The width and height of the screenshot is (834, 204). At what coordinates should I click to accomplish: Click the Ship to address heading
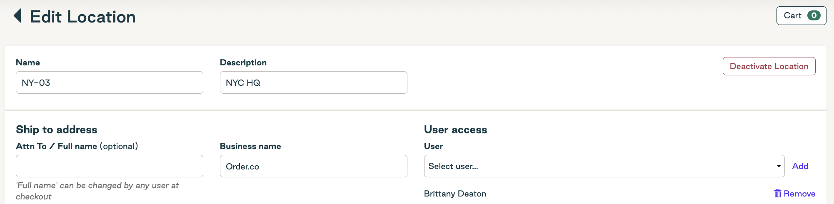click(x=57, y=129)
